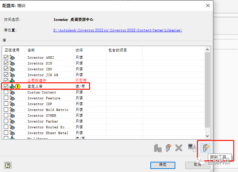
Task: Click library icon of Inventor Routed Sy... row
Action: tap(12, 127)
